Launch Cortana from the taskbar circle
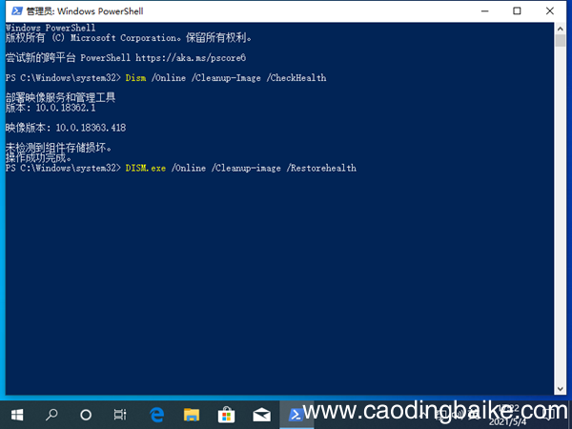This screenshot has height=429, width=572. point(86,414)
